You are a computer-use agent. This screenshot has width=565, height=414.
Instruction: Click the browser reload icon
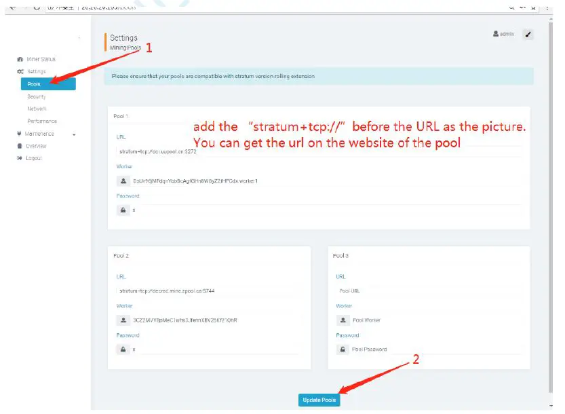[37, 7]
